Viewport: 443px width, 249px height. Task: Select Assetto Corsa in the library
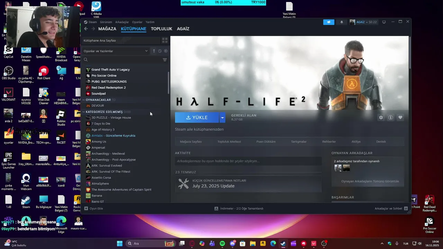point(101,177)
